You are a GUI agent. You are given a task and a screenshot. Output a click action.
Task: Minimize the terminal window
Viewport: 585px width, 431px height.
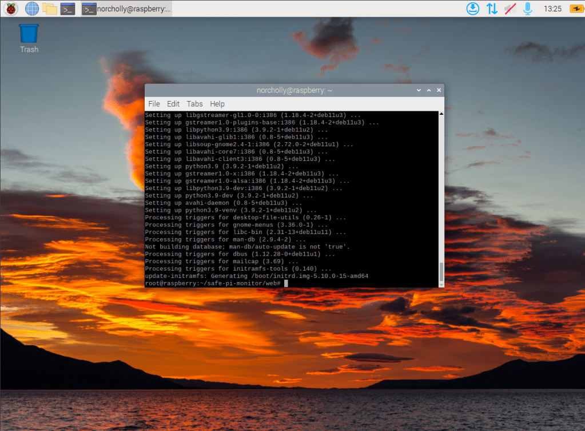tap(419, 90)
